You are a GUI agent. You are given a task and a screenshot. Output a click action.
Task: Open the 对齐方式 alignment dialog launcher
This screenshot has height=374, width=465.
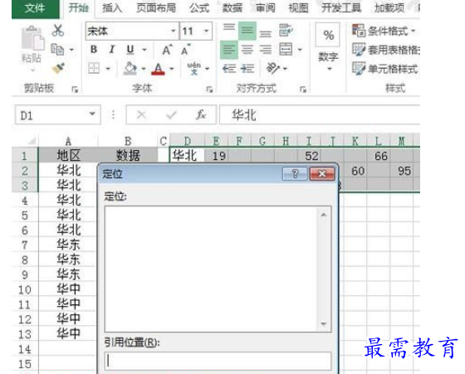click(303, 89)
